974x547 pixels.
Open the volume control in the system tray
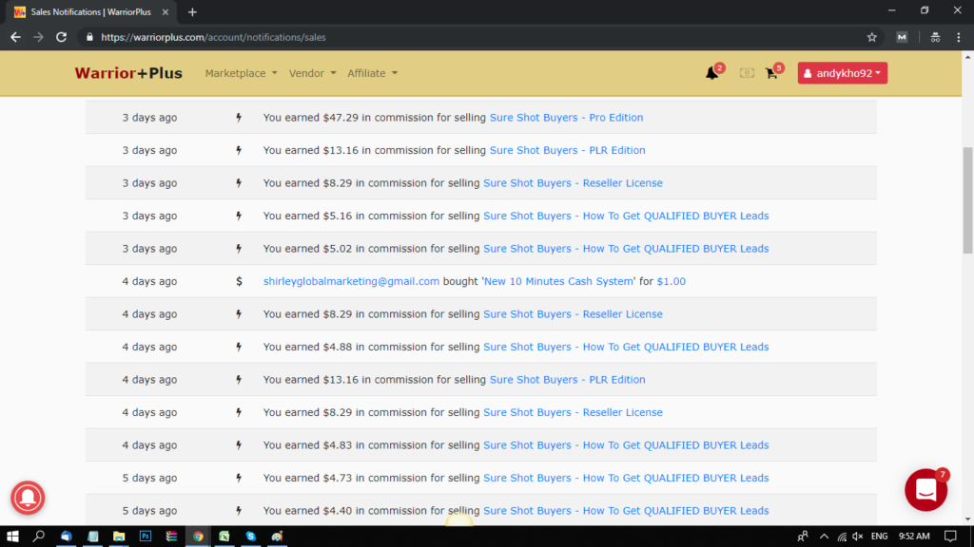tap(857, 536)
